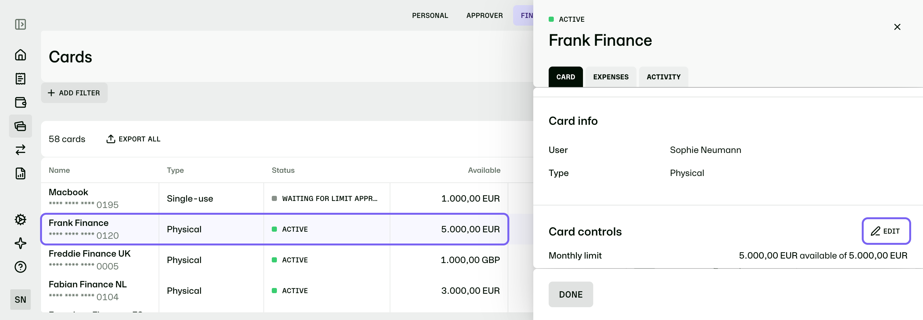Select the Approver view tab
Image resolution: width=923 pixels, height=320 pixels.
[x=485, y=15]
